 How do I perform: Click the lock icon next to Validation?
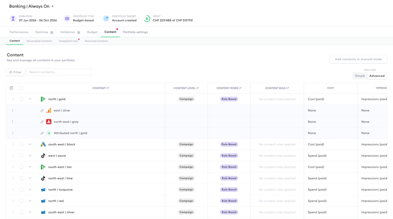click(x=78, y=32)
